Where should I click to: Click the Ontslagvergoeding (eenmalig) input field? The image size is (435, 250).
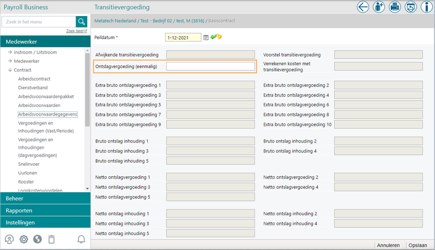[x=210, y=67]
